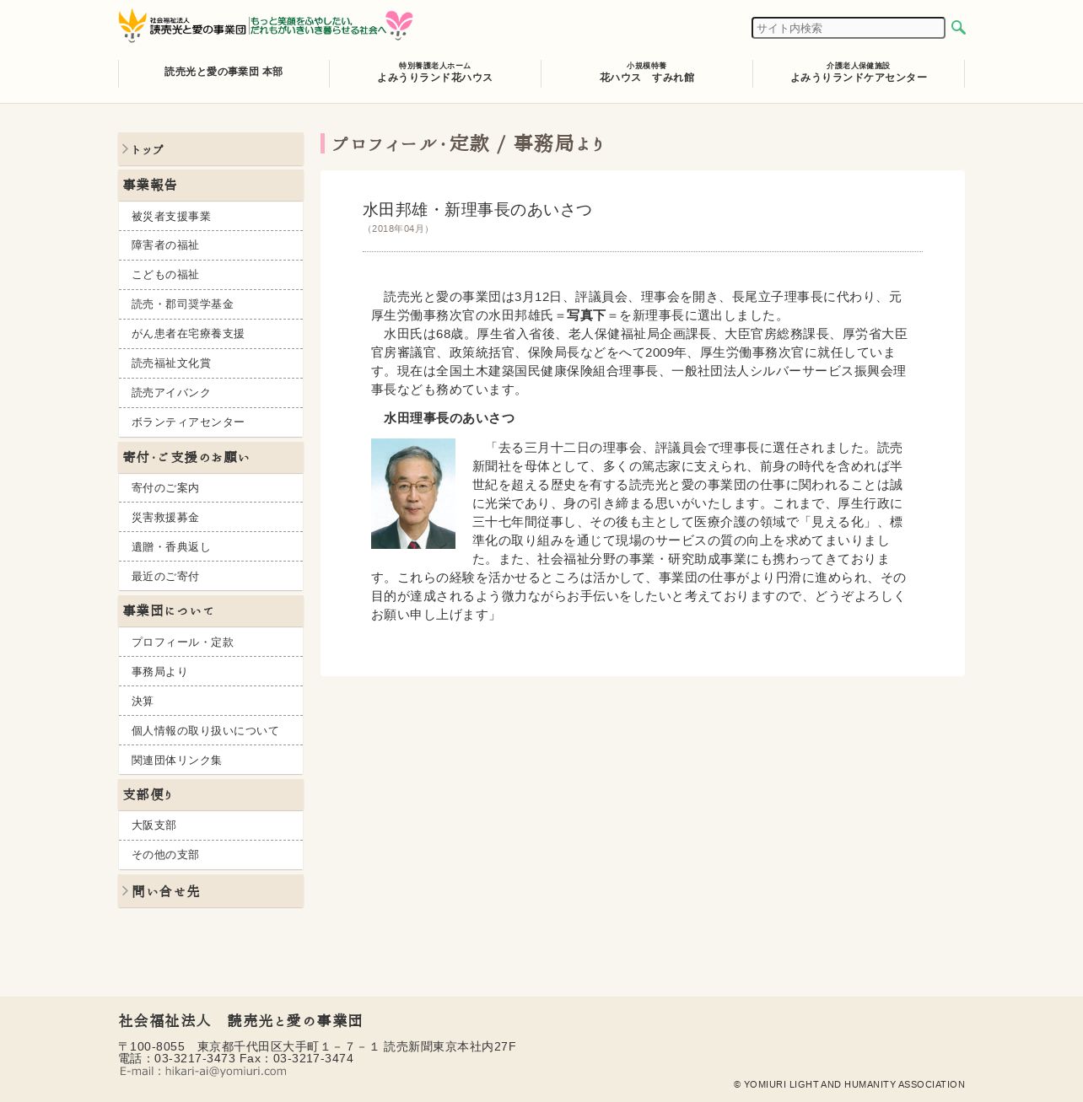Open 花ハウス すみれ館 nav tab
This screenshot has width=1083, height=1102.
coord(647,73)
